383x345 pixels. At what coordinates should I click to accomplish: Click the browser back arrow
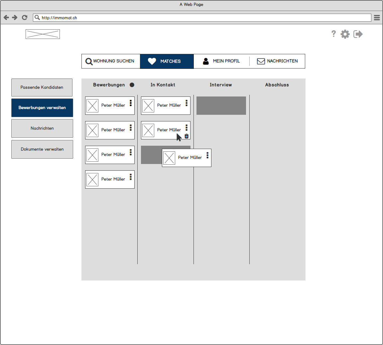6,18
